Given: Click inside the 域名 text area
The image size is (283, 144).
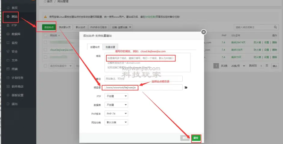Looking at the screenshot, I should 148,62.
